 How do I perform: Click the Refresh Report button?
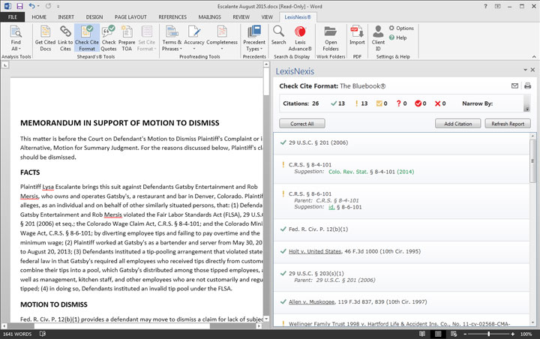(508, 124)
